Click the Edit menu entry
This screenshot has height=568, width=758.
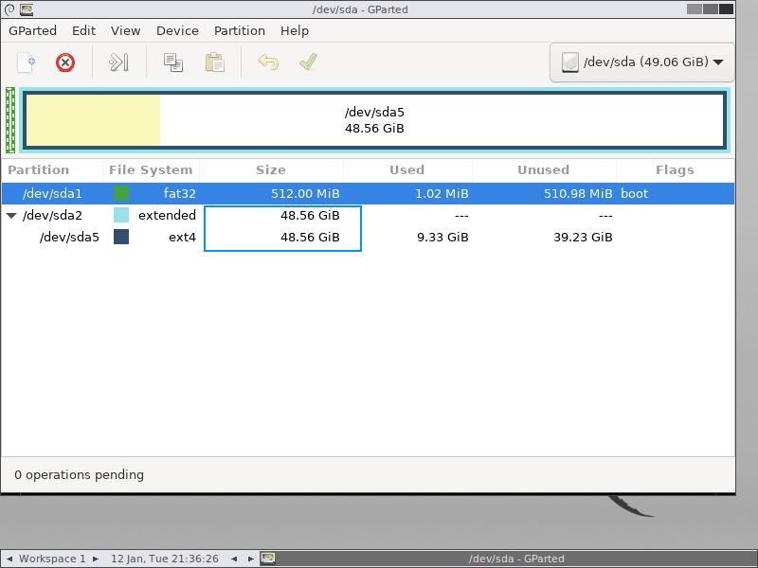[x=83, y=30]
